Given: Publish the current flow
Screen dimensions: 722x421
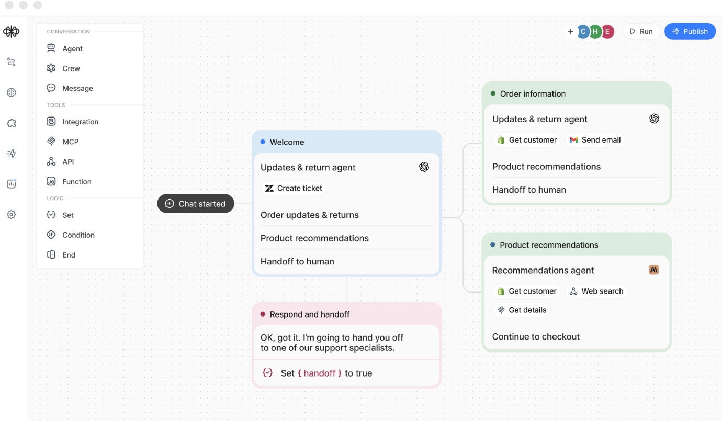Looking at the screenshot, I should [690, 31].
